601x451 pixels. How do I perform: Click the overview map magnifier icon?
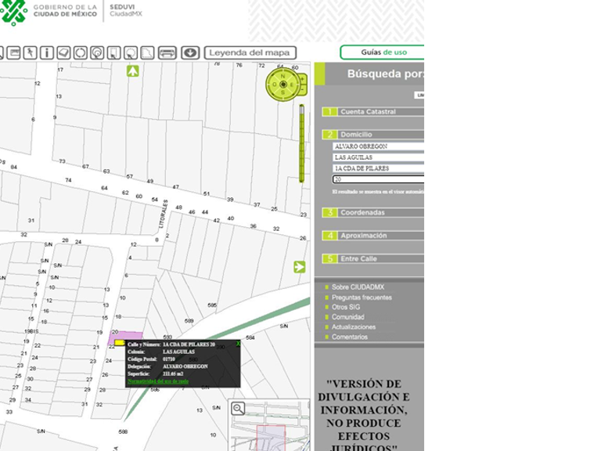coord(239,409)
